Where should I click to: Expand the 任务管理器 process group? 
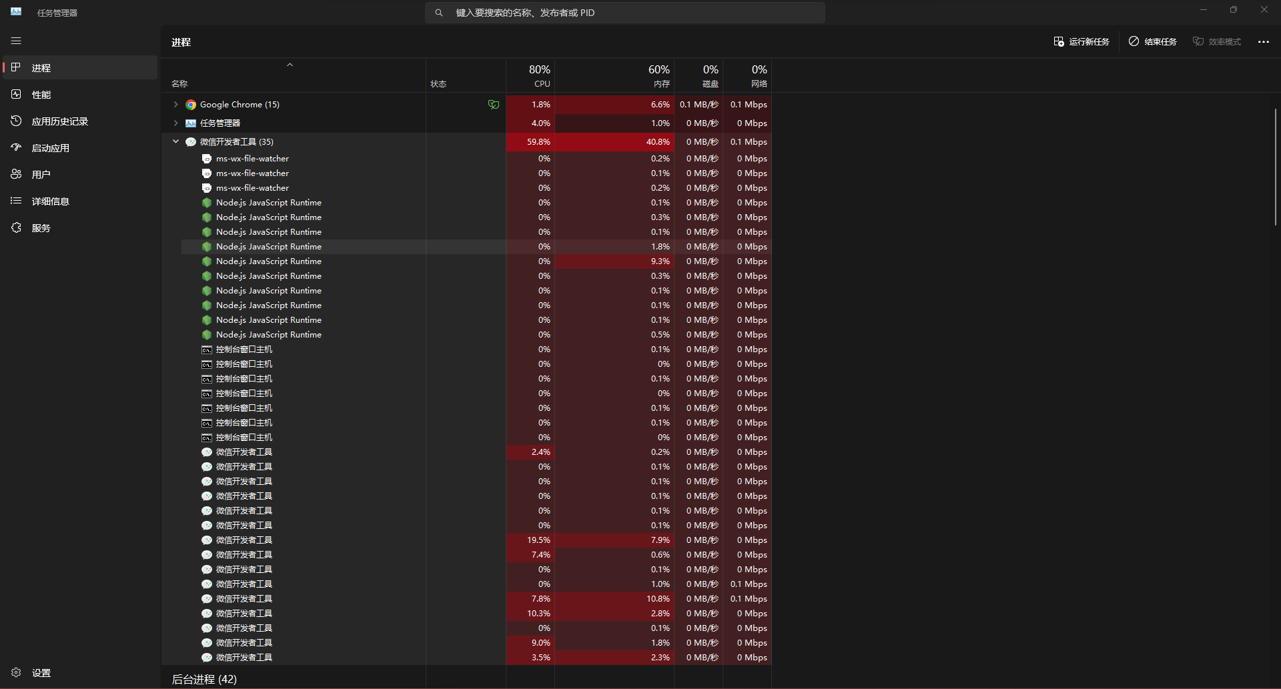pyautogui.click(x=175, y=123)
